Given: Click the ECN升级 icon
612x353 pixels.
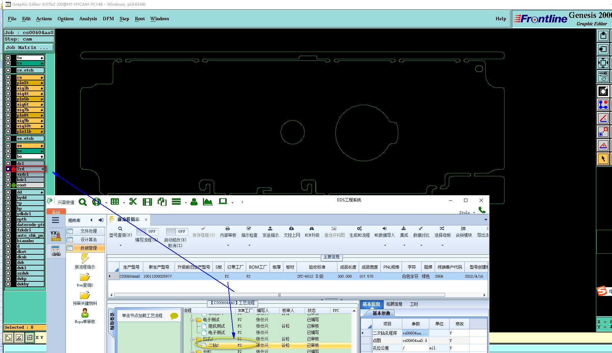Looking at the screenshot, I should [312, 229].
